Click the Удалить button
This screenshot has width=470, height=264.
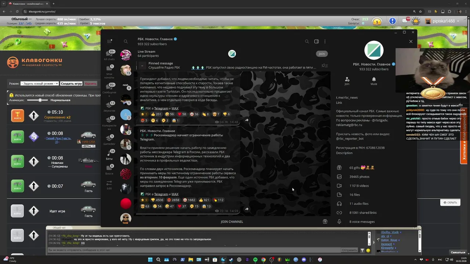pos(90,84)
